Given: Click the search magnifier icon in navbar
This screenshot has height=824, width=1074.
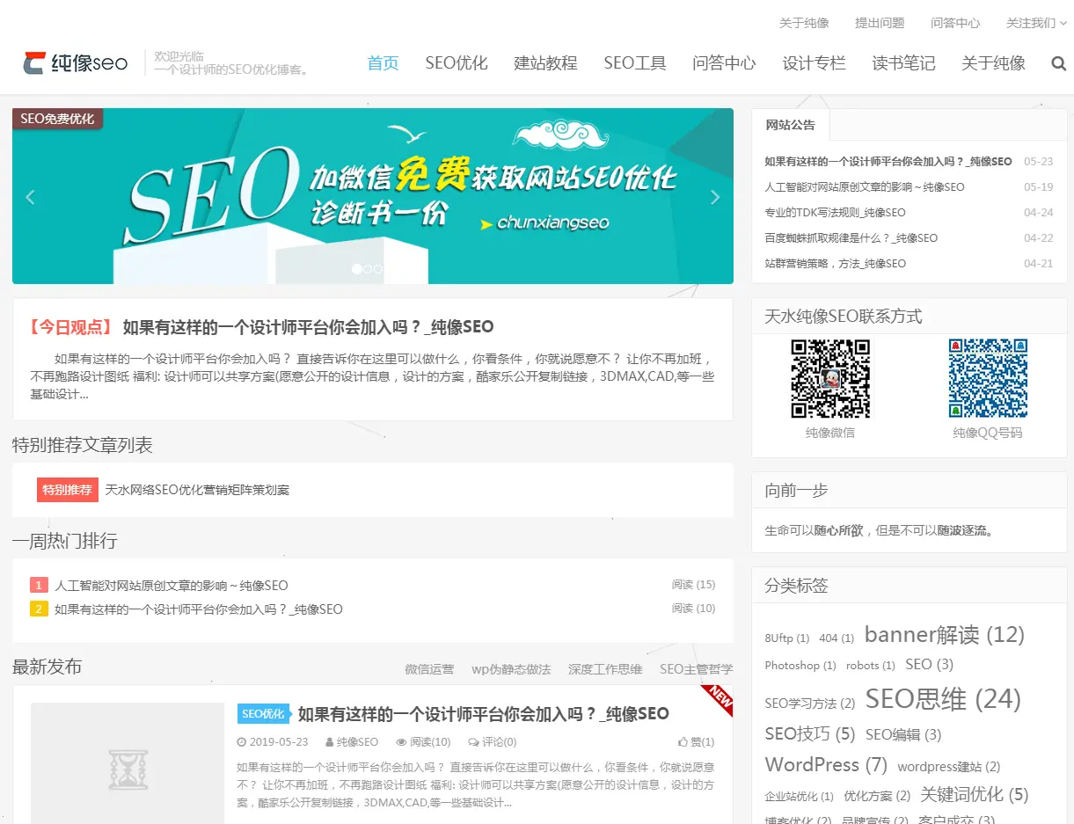Looking at the screenshot, I should coord(1058,63).
